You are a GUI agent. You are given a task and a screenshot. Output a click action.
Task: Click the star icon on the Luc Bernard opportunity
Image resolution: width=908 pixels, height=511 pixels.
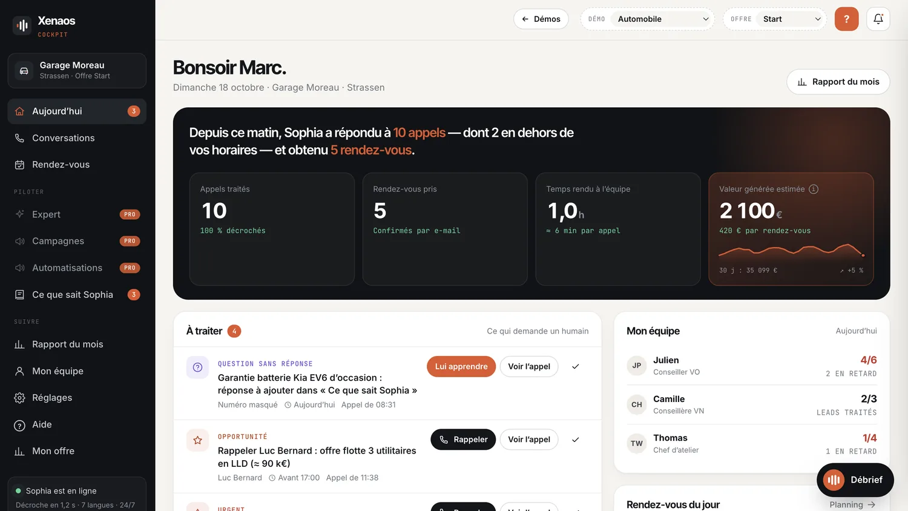tap(197, 440)
